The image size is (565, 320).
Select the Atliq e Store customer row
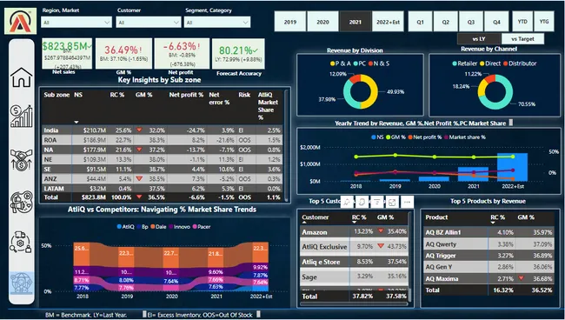coord(354,262)
